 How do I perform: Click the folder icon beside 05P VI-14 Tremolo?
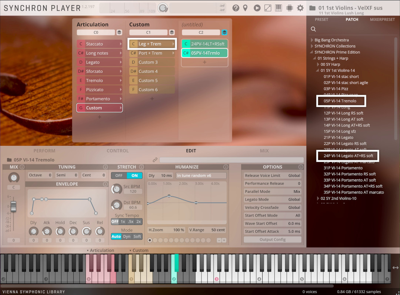pos(9,160)
